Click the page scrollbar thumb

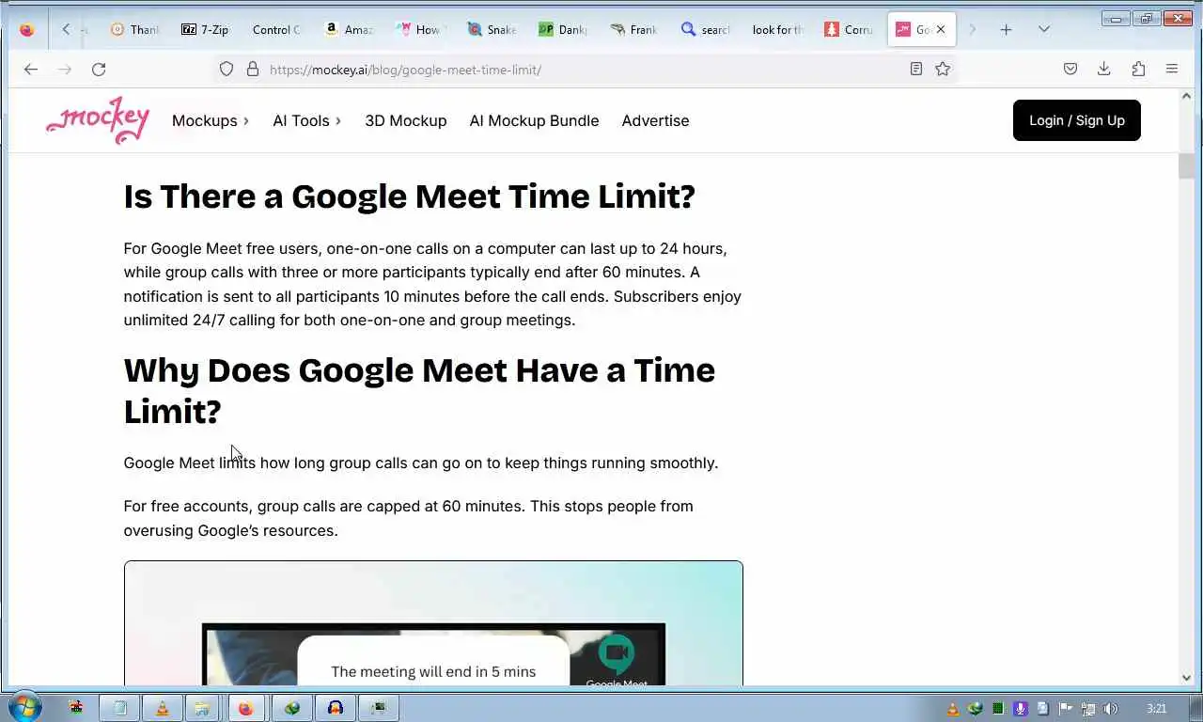pos(1186,165)
